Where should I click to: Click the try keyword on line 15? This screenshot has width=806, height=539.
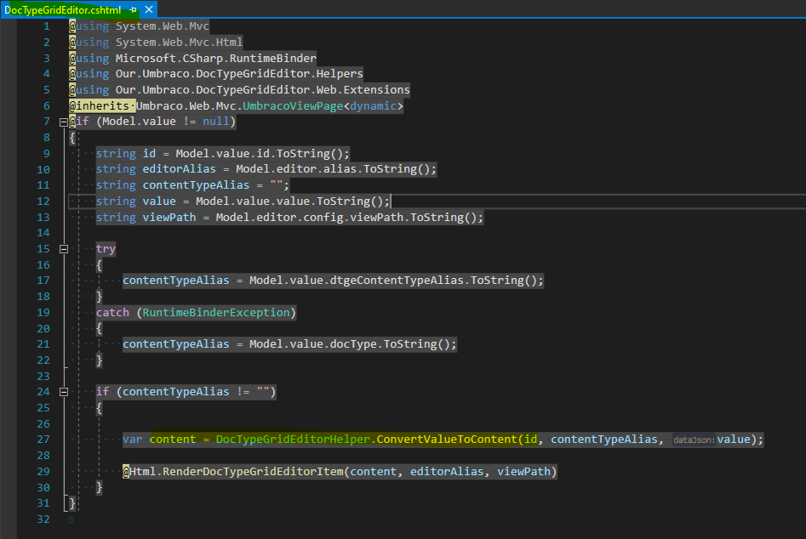[x=106, y=249]
